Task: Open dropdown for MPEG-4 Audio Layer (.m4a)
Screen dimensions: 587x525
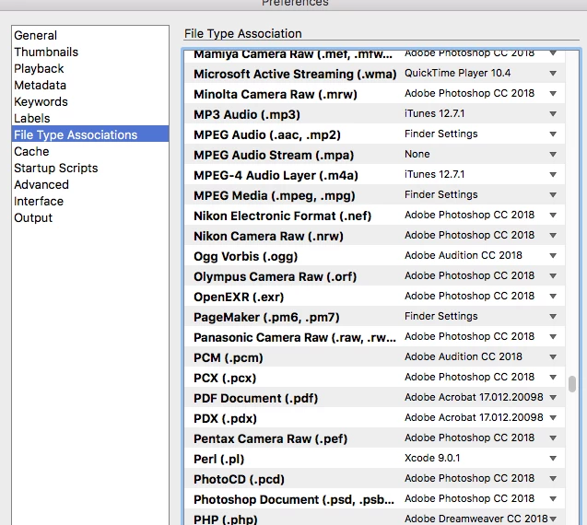Action: click(x=553, y=174)
